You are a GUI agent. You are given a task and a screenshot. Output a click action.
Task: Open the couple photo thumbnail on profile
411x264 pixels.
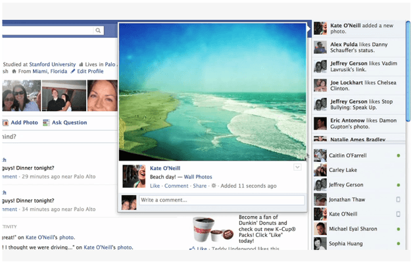(x=64, y=95)
